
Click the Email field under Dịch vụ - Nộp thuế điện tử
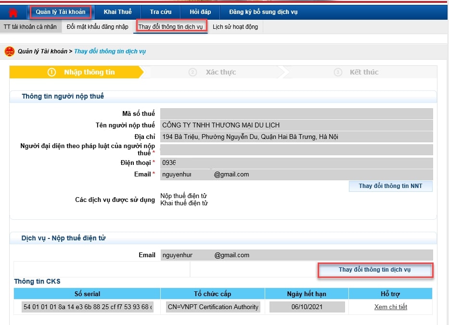(296, 255)
